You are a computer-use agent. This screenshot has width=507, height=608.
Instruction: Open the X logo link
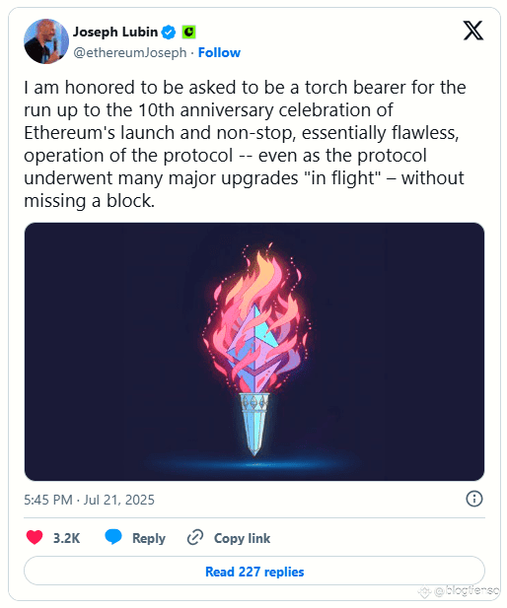473,31
